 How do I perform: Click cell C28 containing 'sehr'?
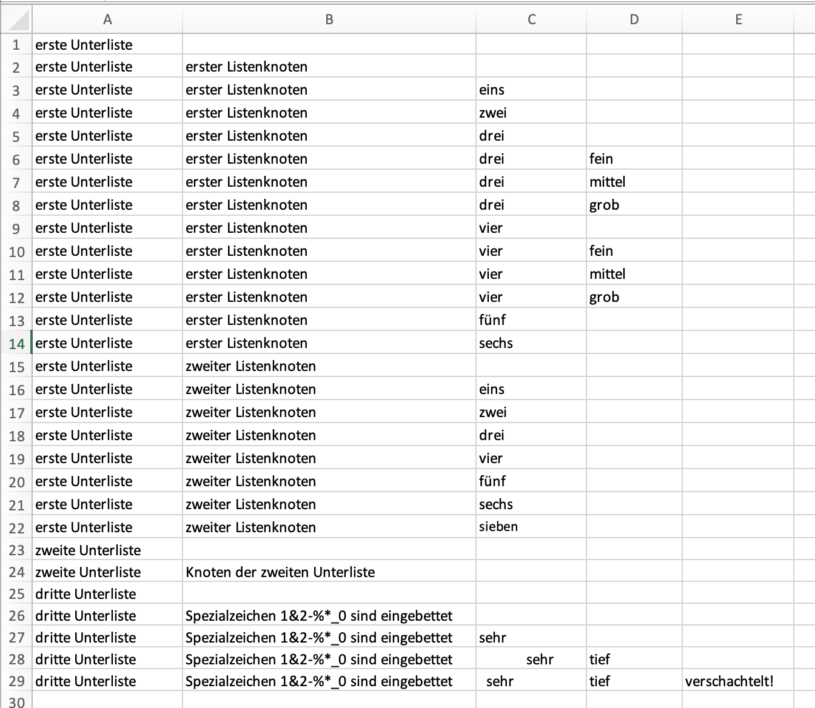(x=531, y=659)
